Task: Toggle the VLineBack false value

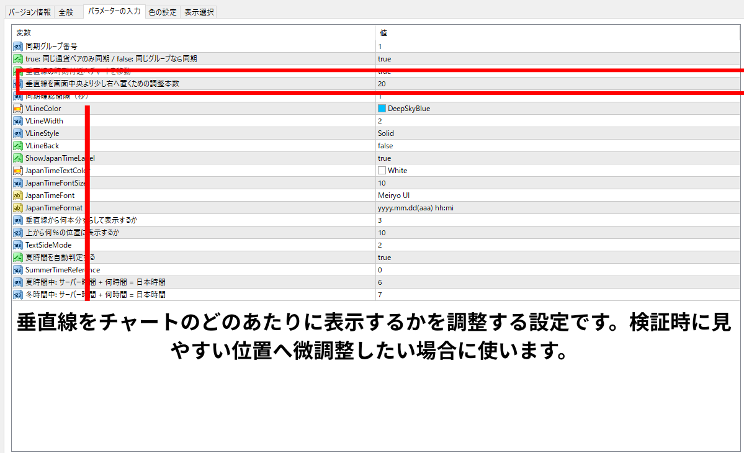Action: click(x=385, y=146)
